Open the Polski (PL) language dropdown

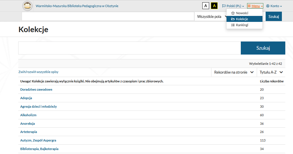233,6
